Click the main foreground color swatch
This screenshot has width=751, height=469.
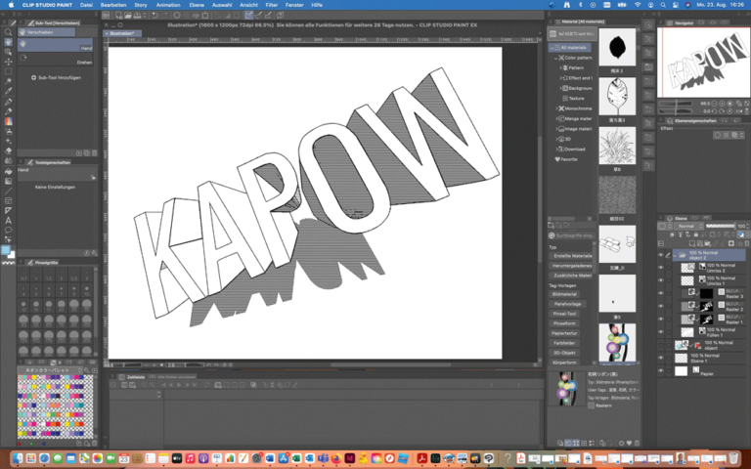(7, 250)
